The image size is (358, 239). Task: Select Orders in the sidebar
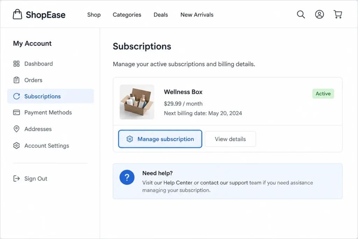point(50,80)
